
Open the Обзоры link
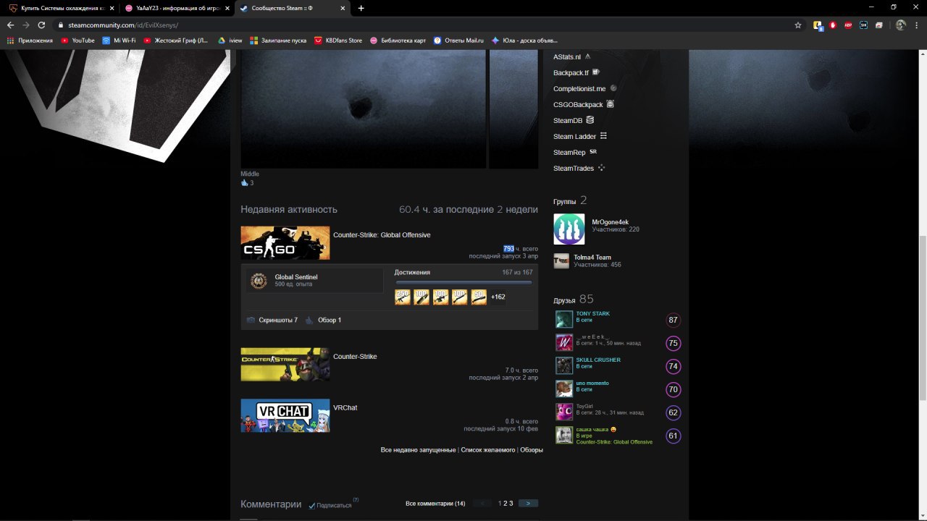(x=532, y=449)
